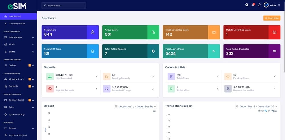Select the magnifier selection zoom on Transactions chart

[266, 111]
